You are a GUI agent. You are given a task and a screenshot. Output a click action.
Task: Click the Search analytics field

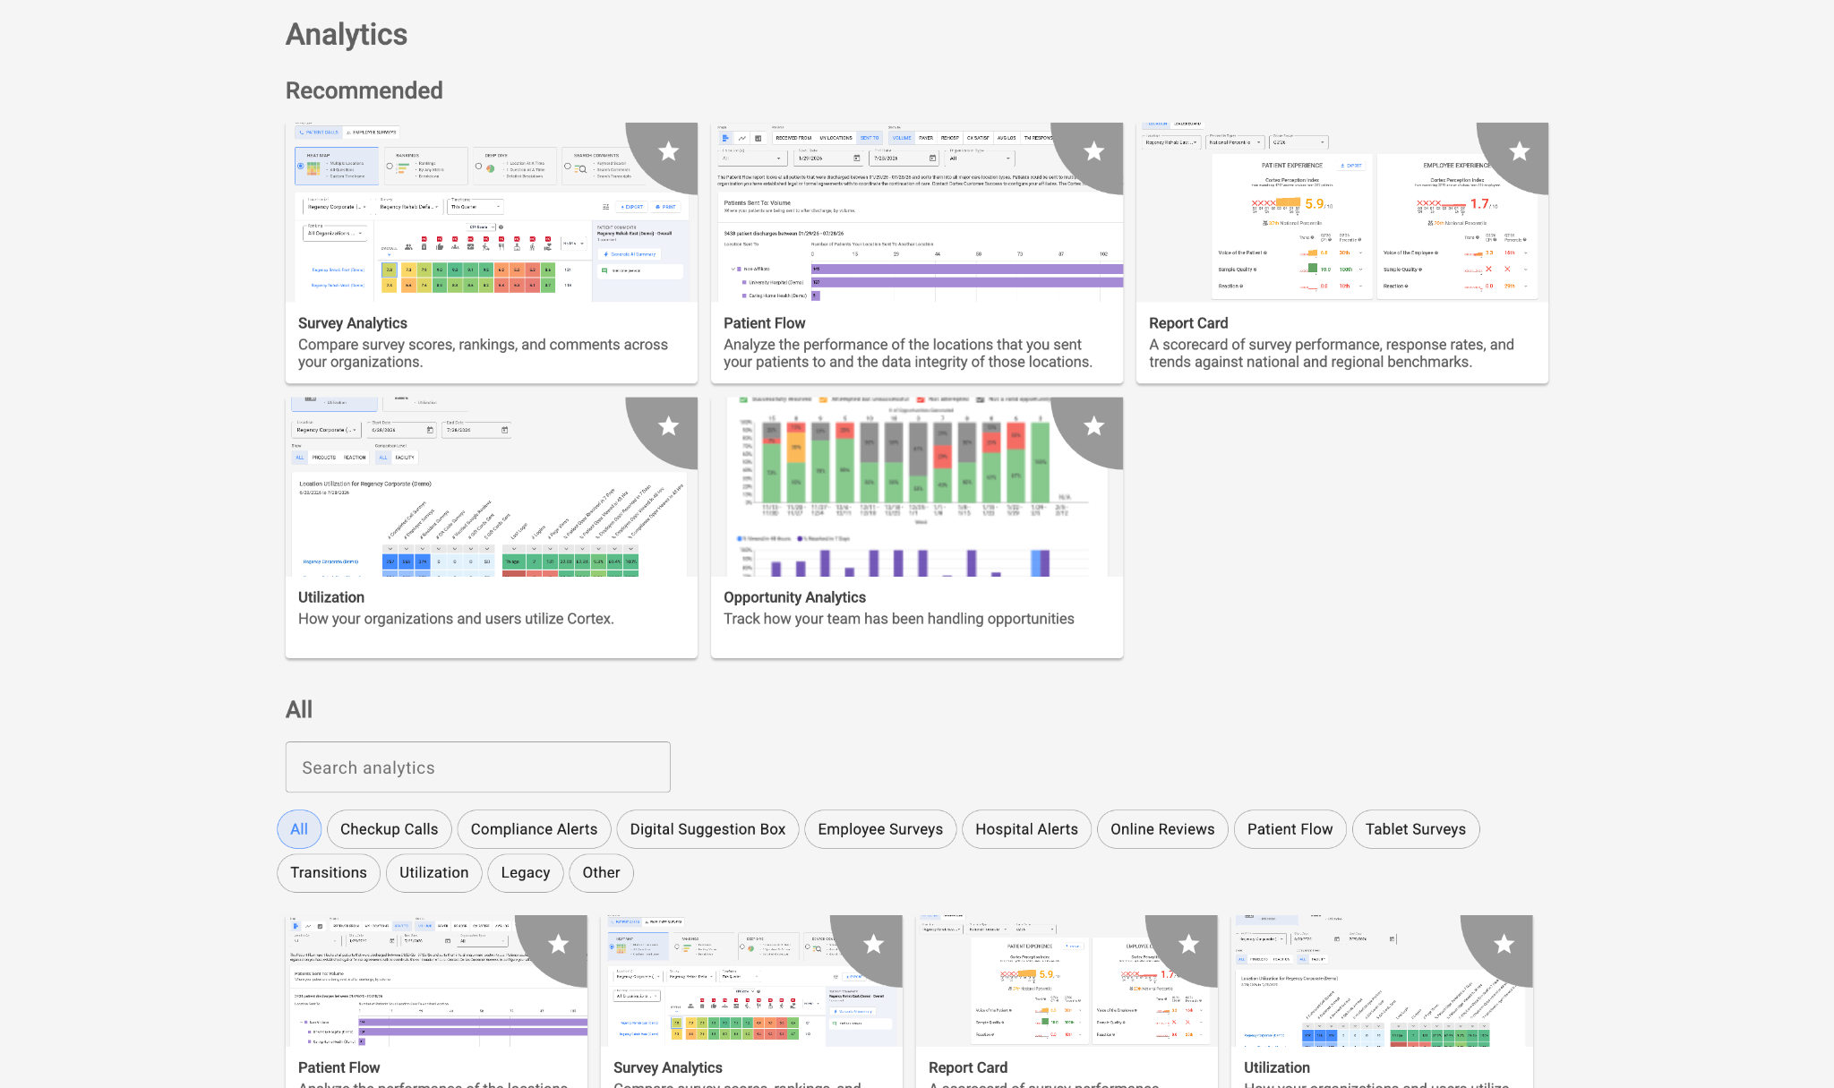coord(478,767)
